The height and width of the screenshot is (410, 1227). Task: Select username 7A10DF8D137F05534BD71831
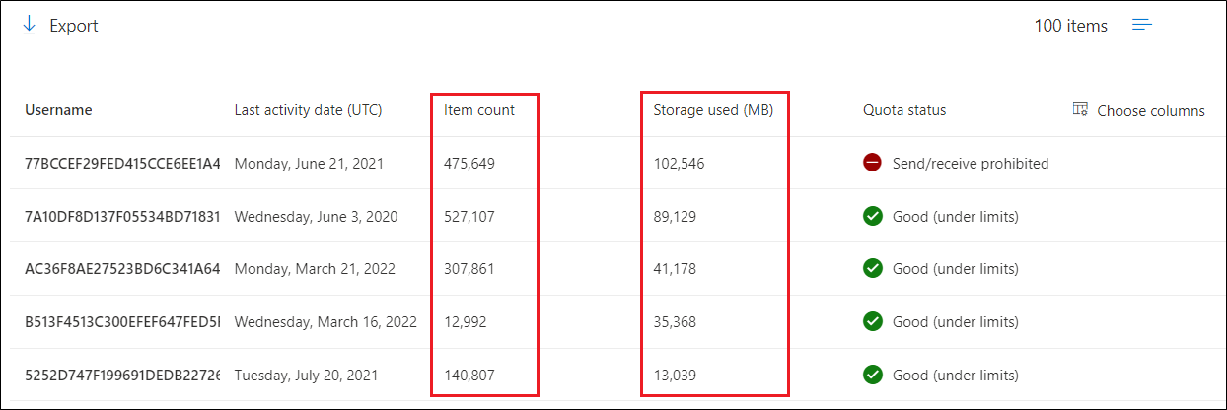click(x=123, y=216)
